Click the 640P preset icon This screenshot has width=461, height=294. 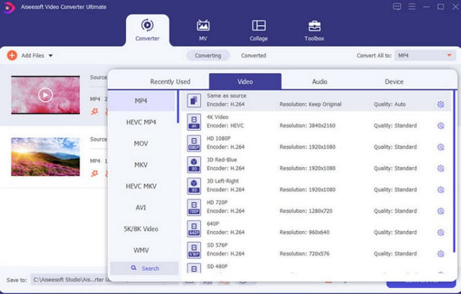click(194, 228)
